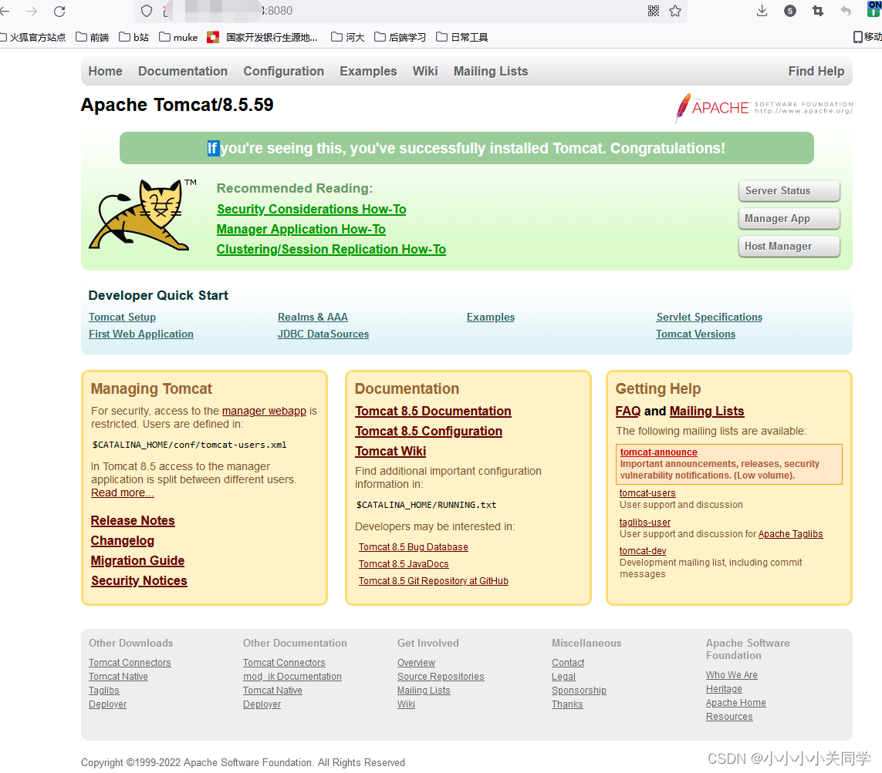Open the tomcat-announce mailing list link

tap(659, 452)
